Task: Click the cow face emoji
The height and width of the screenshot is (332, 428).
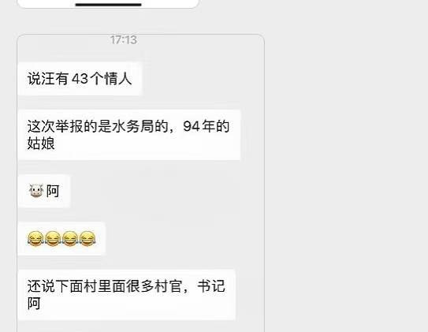Action: 36,191
